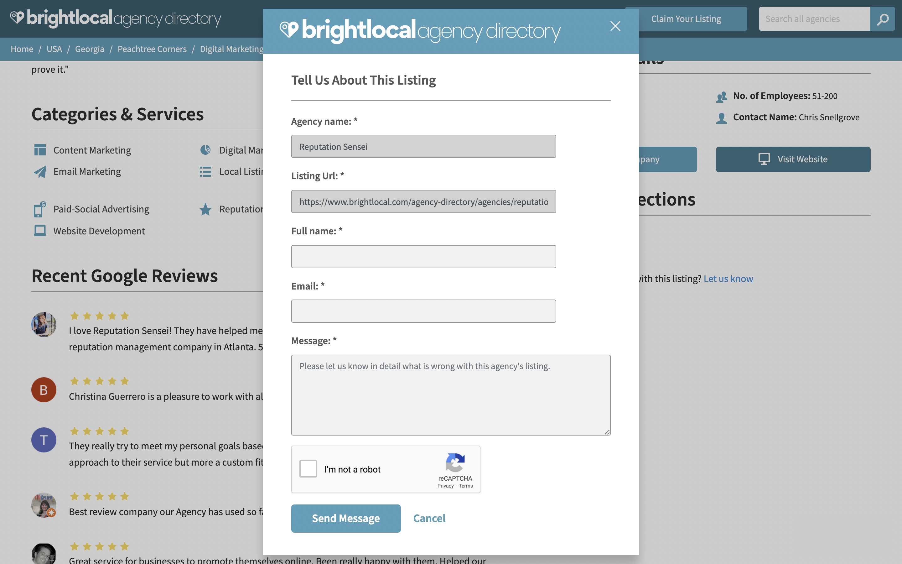The height and width of the screenshot is (564, 902).
Task: Click the search magnifier icon
Action: (882, 19)
